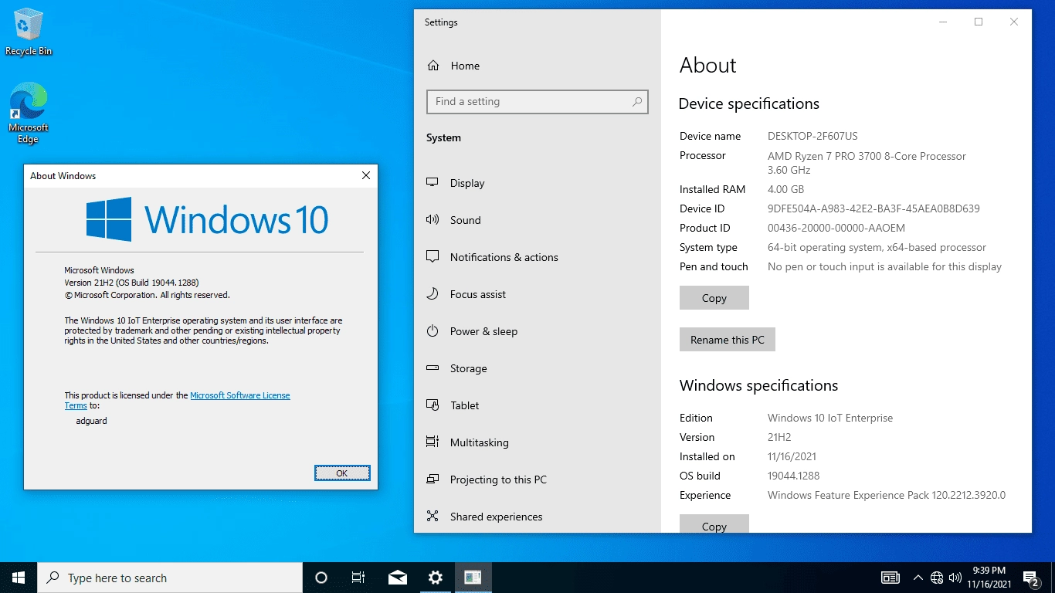
Task: Click the Multitasking icon in sidebar
Action: tap(433, 442)
